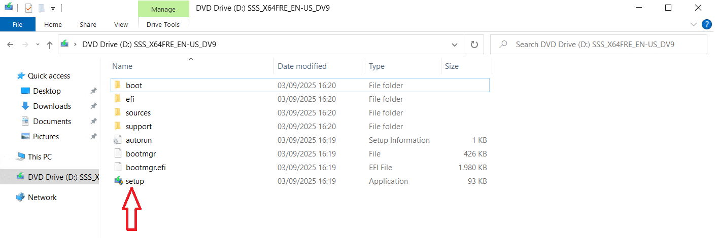The height and width of the screenshot is (238, 720).
Task: Open the Customize Quick Access Toolbar dropdown
Action: [x=53, y=8]
